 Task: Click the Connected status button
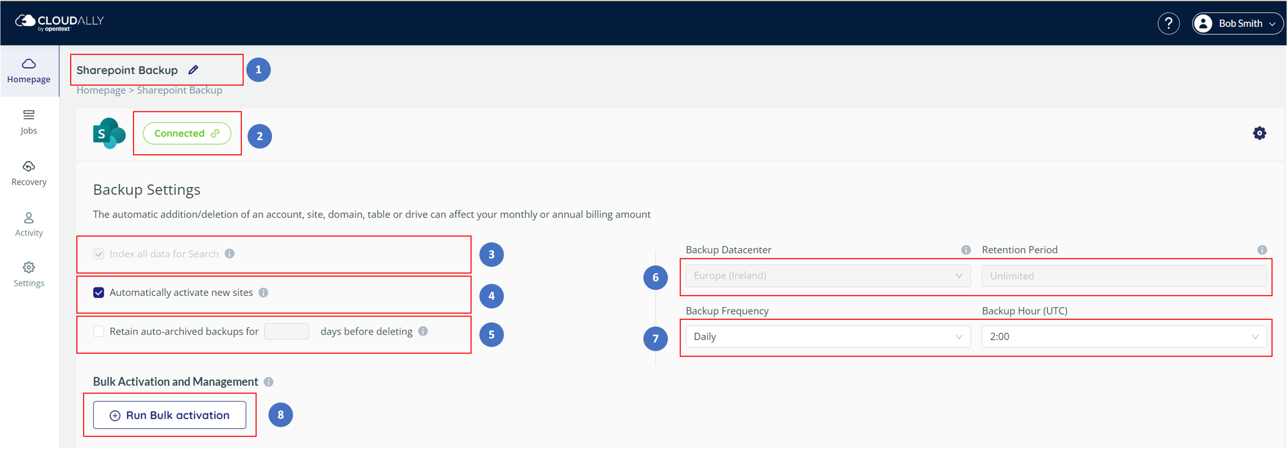[x=187, y=133]
